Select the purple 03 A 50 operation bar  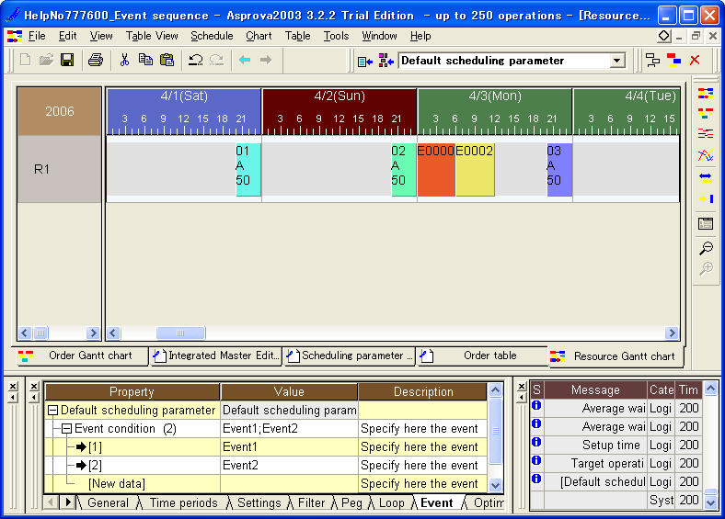pyautogui.click(x=559, y=169)
